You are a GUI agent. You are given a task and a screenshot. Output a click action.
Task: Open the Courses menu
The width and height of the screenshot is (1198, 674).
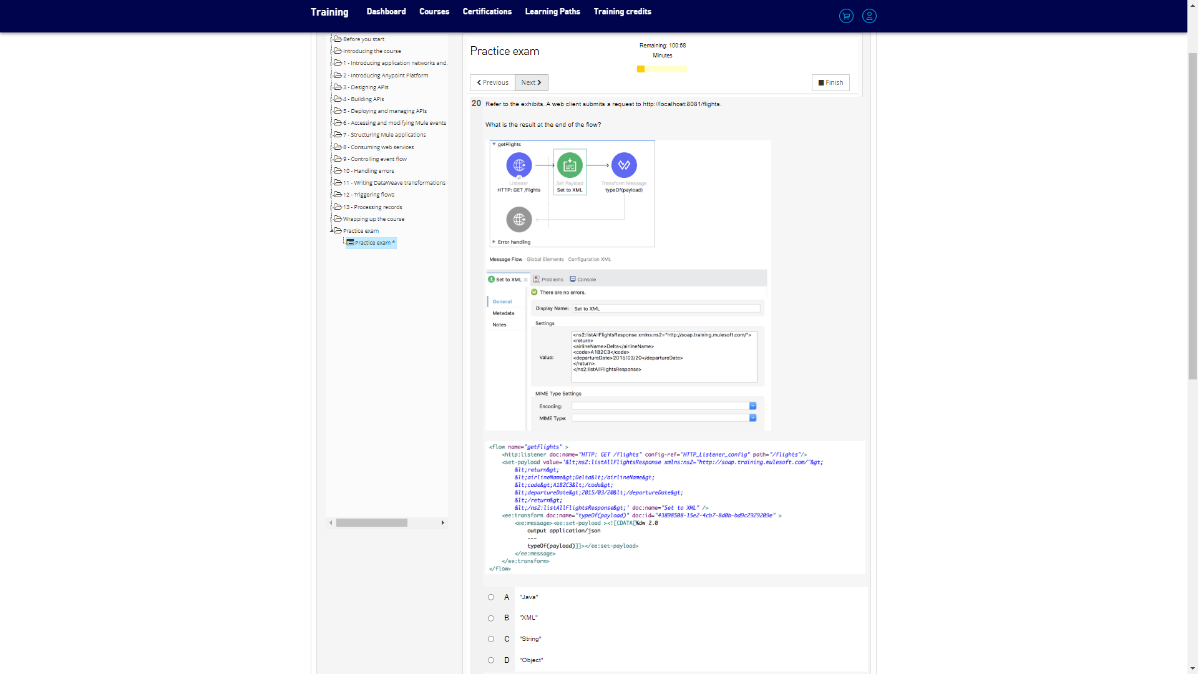click(434, 12)
